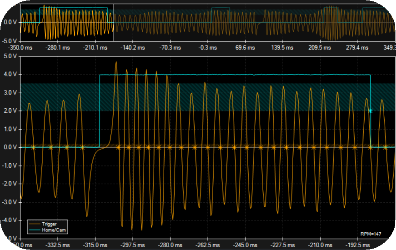Click the Trigger entry in the legend
Image resolution: width=396 pixels, height=250 pixels.
coord(49,224)
